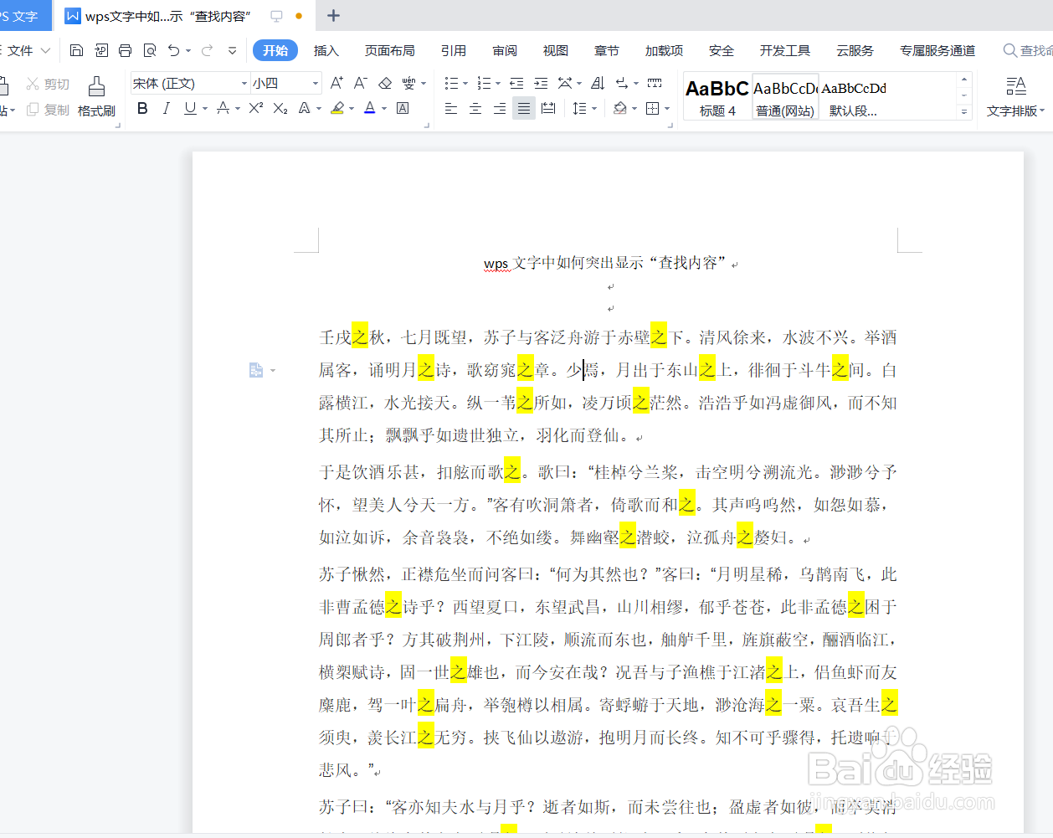The height and width of the screenshot is (838, 1053).
Task: Toggle justify alignment
Action: (x=524, y=108)
